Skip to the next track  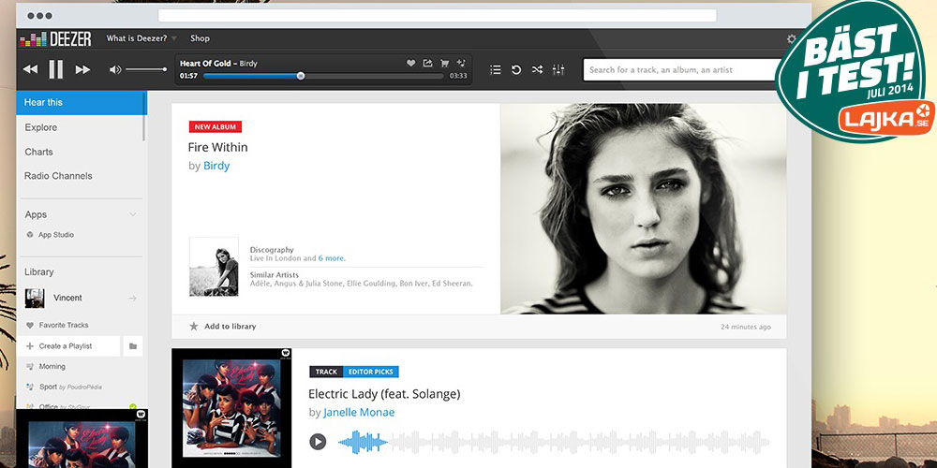[x=82, y=69]
